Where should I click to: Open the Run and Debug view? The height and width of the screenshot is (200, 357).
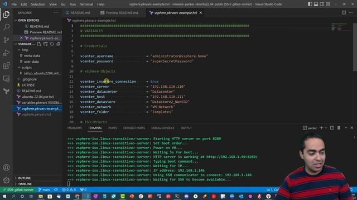6,53
